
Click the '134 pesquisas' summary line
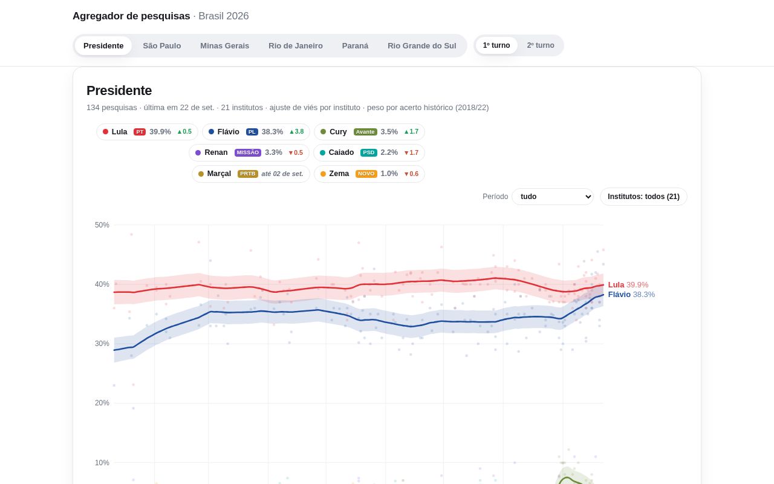pyautogui.click(x=288, y=108)
